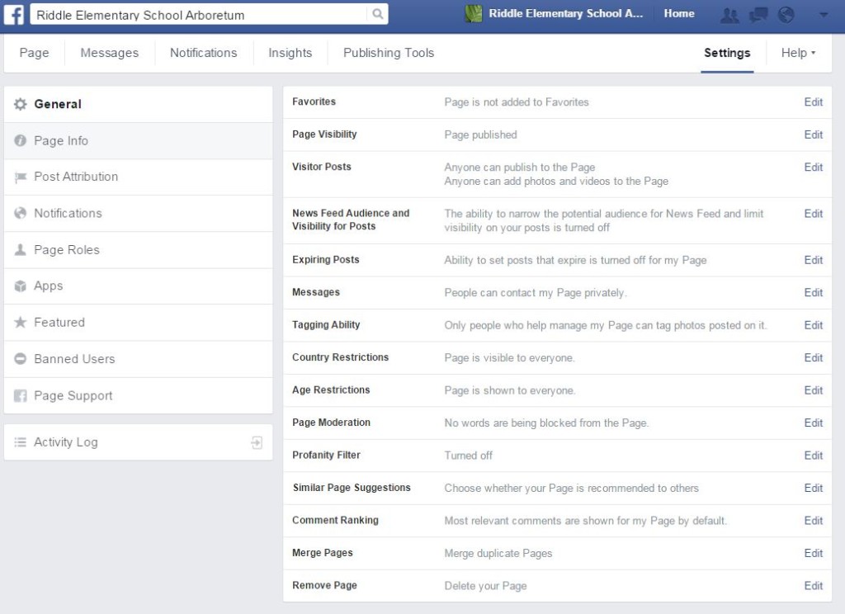
Task: Open the Publishing Tools tab
Action: (x=389, y=53)
